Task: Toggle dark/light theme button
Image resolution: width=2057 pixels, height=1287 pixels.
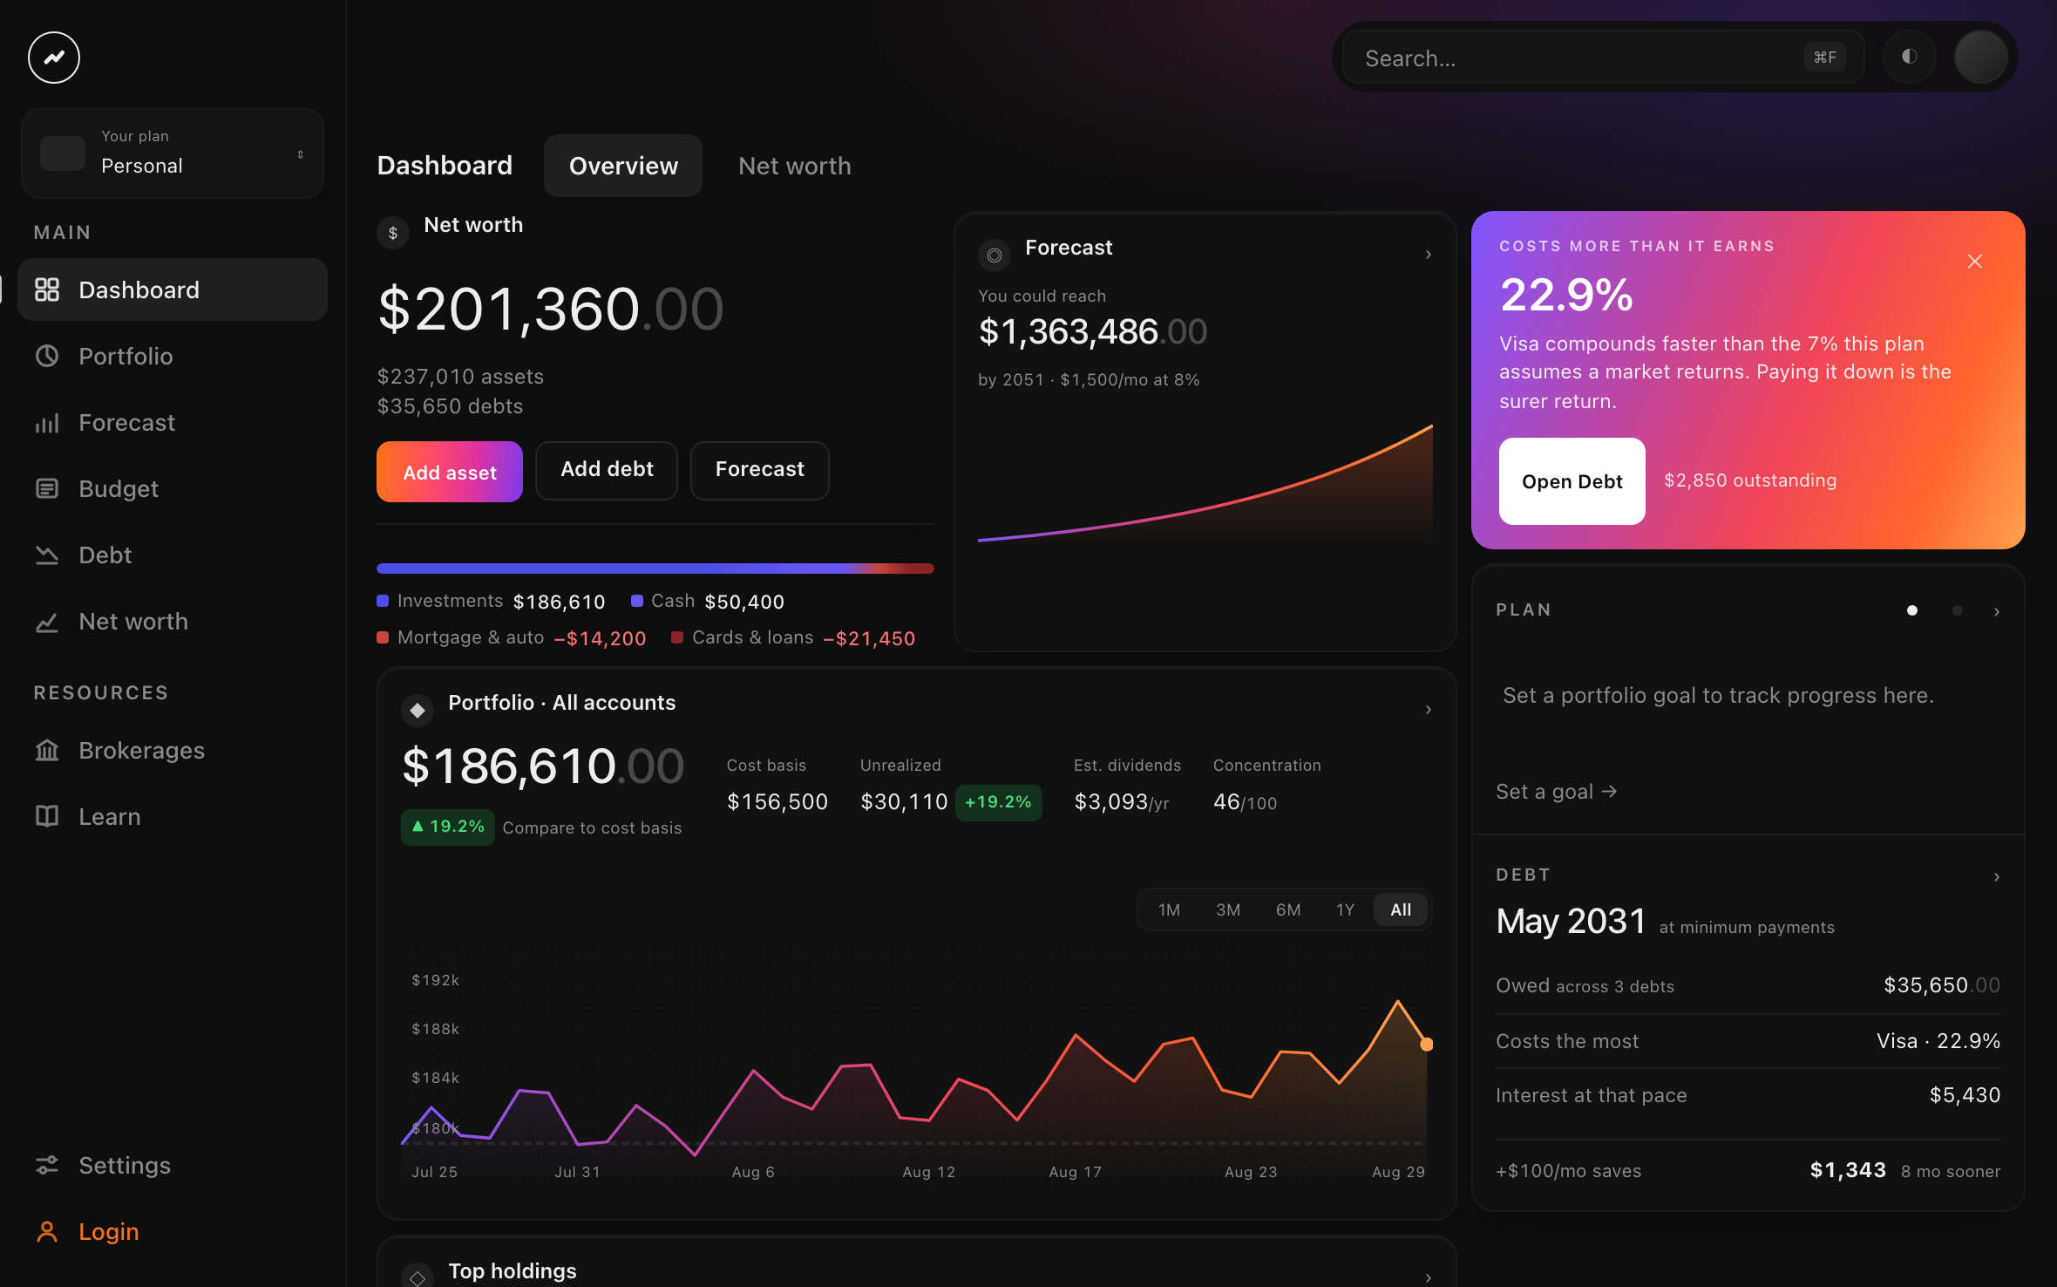Action: tap(1909, 58)
